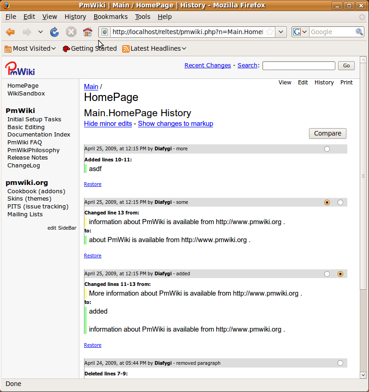
Task: Click the site identity icon in address bar
Action: point(105,32)
